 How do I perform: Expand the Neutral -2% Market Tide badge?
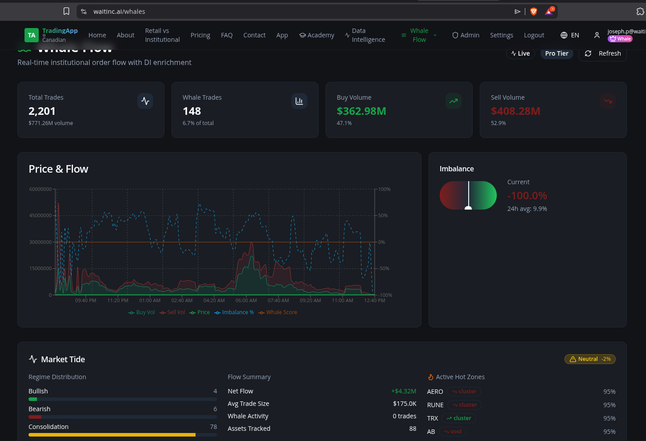tap(590, 359)
